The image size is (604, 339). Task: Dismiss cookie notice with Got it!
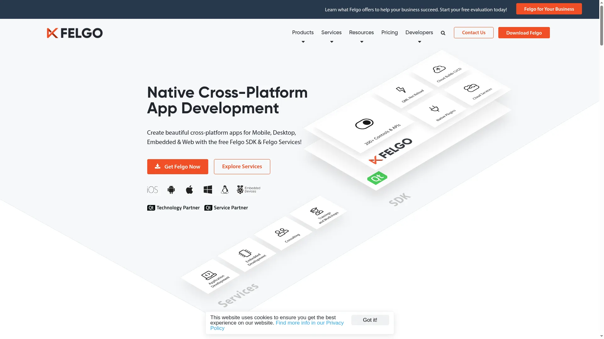coord(370,320)
